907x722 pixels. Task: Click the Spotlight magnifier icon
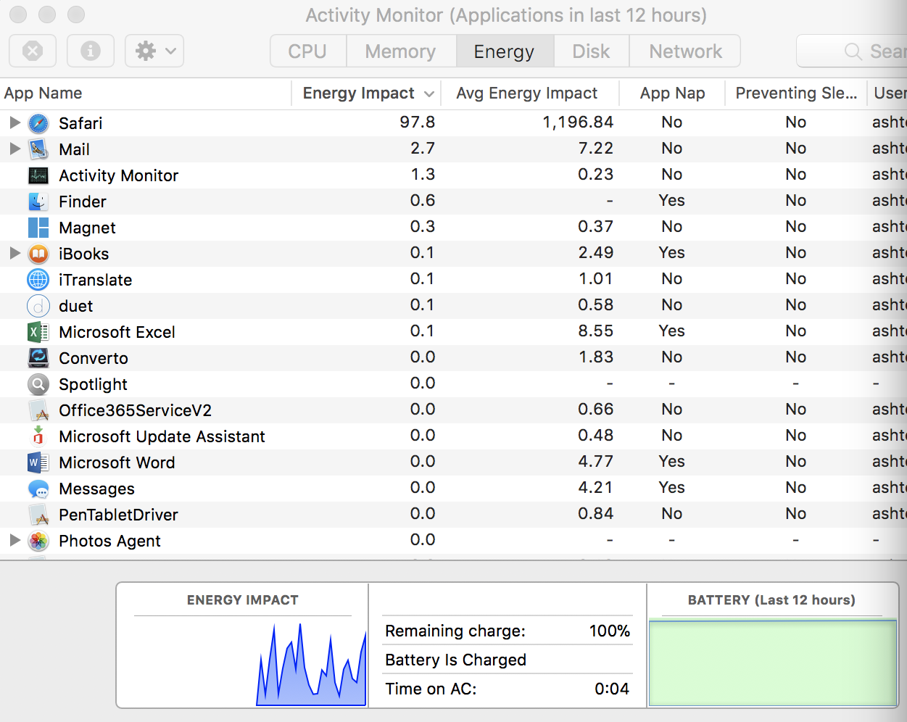coord(38,384)
